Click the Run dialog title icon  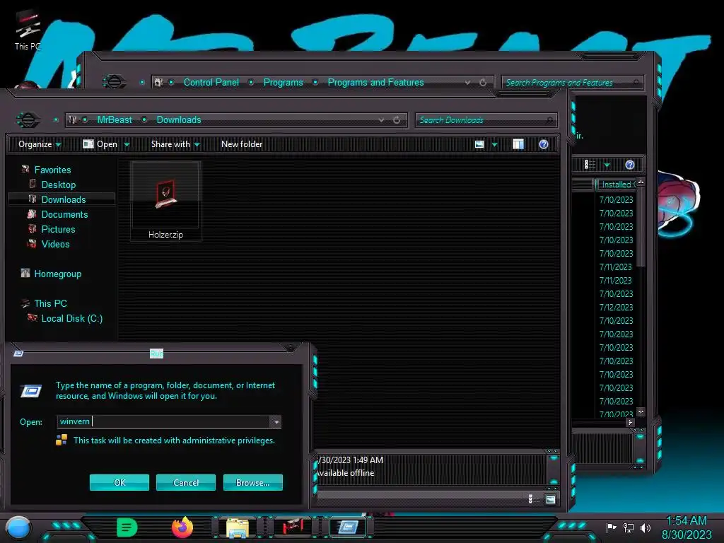click(18, 354)
